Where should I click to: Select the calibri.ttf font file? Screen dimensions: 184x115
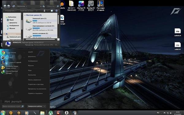coord(178,46)
